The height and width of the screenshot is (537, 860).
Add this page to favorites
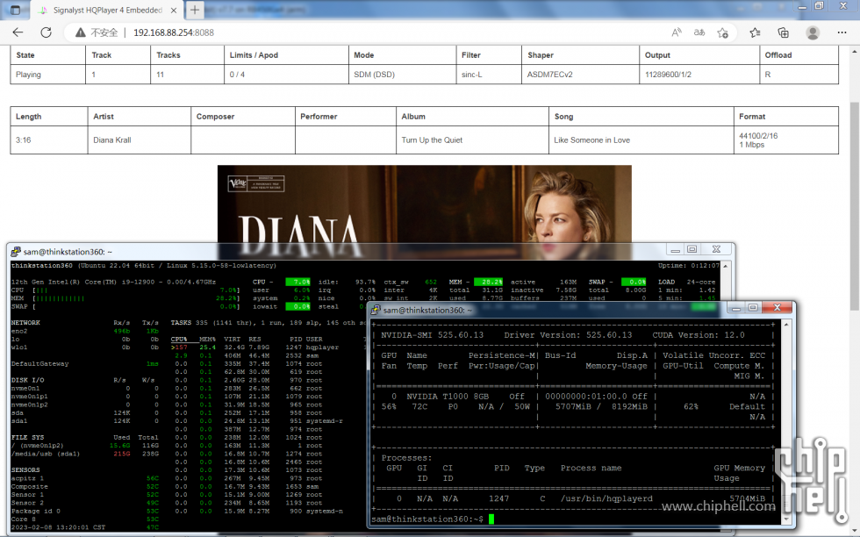723,32
